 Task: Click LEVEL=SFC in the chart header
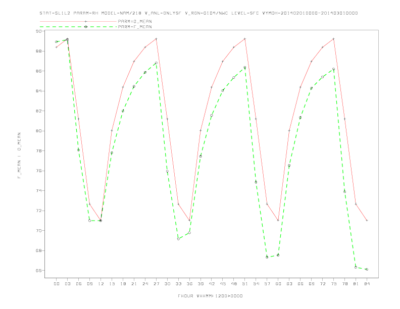245,13
